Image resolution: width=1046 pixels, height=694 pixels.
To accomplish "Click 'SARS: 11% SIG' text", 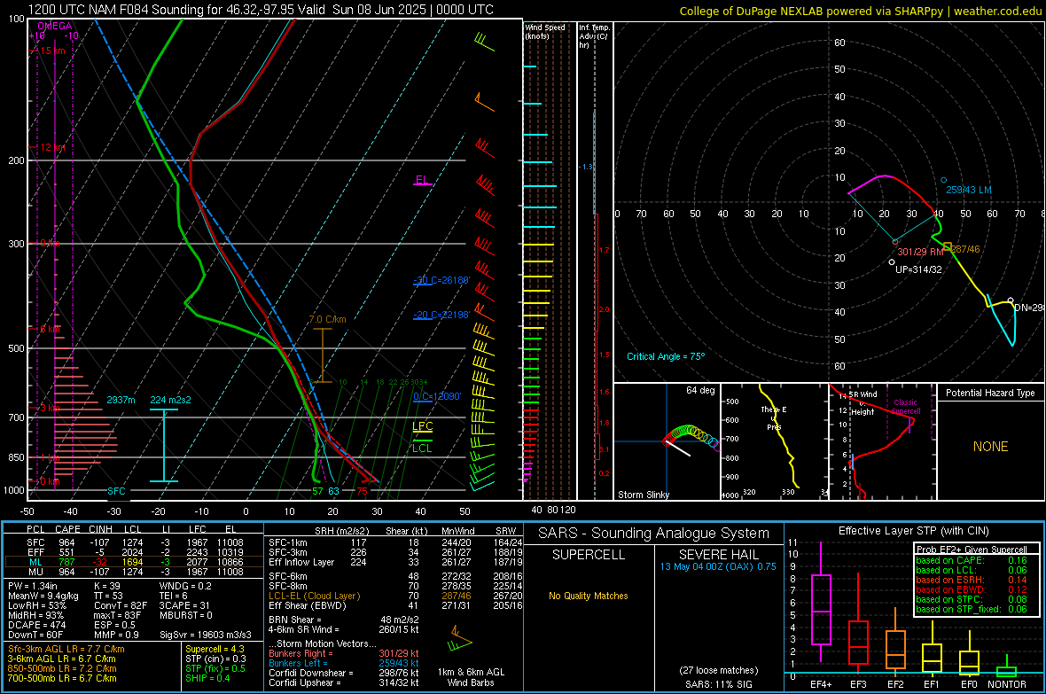I will 718,684.
